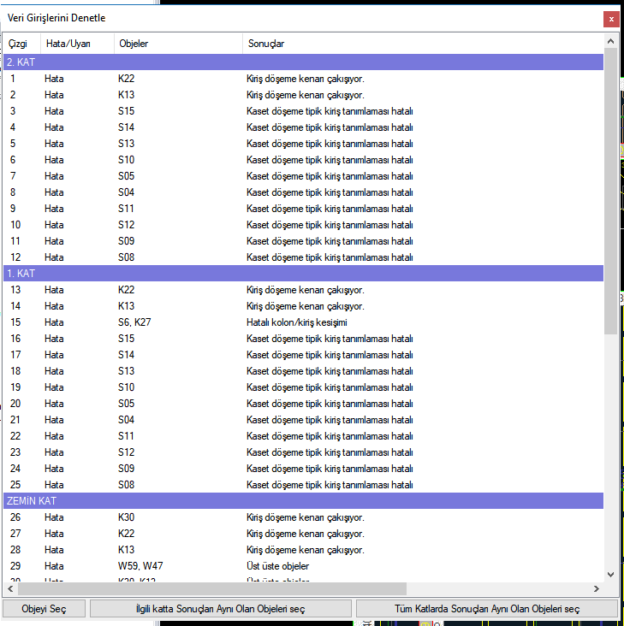Click the vertical scrollbar down arrow
Viewport: 624px width, 626px height.
coord(610,575)
